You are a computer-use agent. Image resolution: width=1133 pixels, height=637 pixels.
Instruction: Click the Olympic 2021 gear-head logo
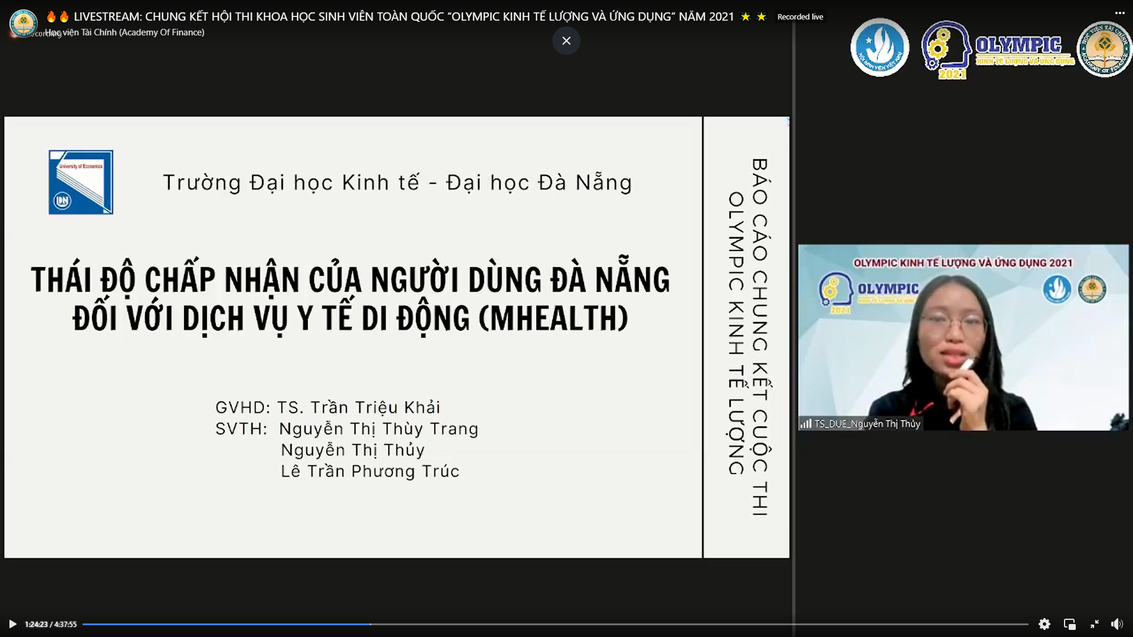(x=946, y=50)
